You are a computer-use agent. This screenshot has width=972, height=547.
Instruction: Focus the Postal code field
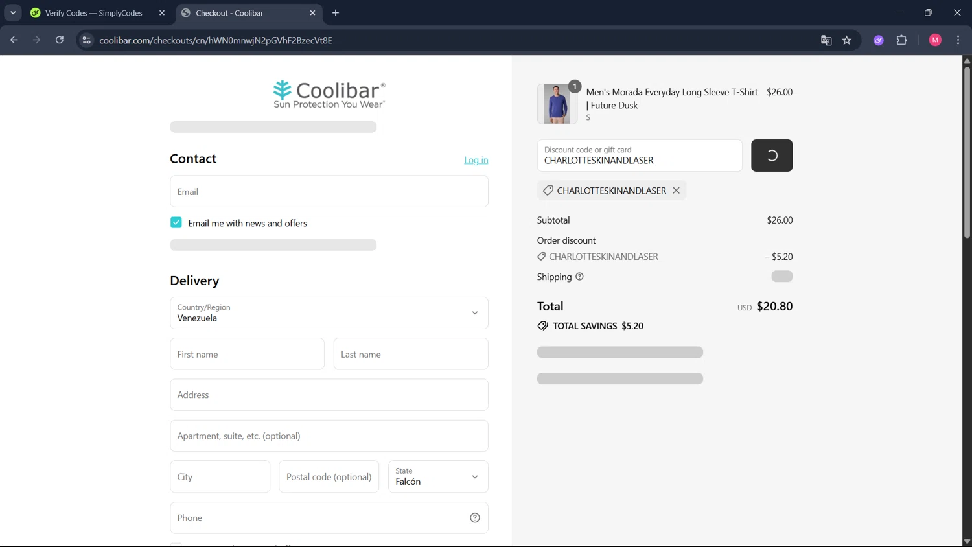pos(329,476)
